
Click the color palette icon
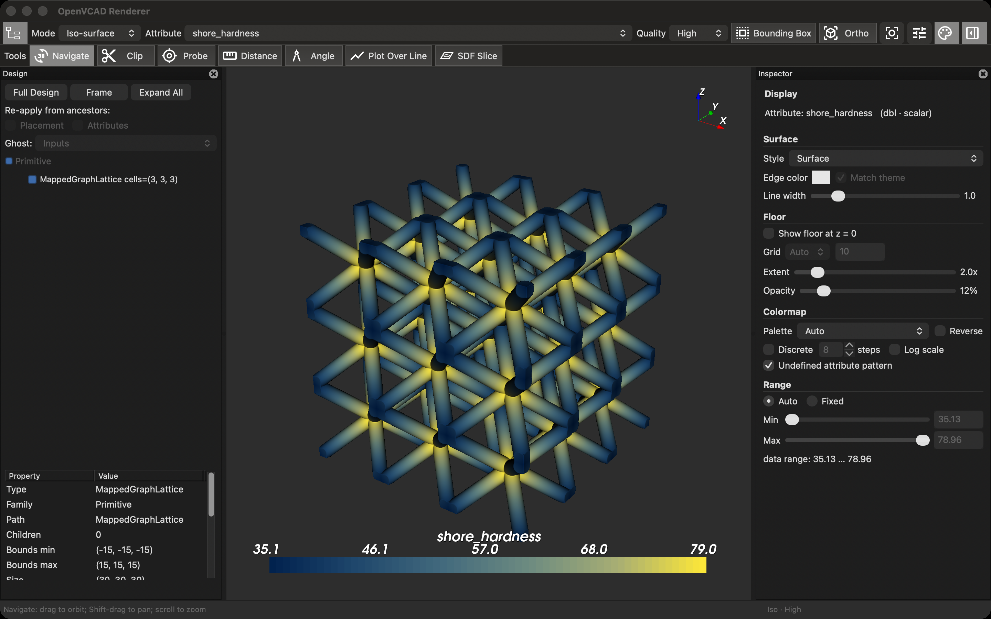pos(946,33)
